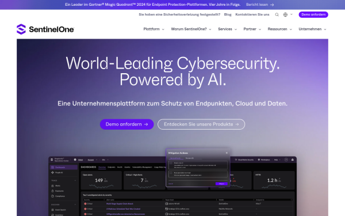Expand the chevron beside Ressourcen
Screen dimensions: 345x216
[290, 29]
